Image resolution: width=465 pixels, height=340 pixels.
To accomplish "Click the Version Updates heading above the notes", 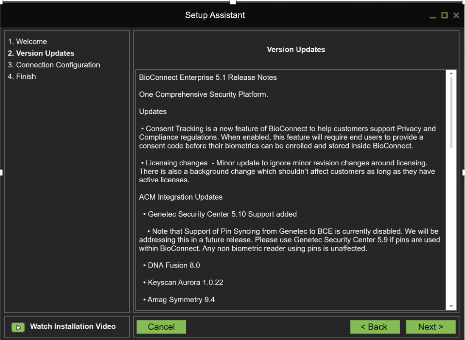I will (x=296, y=49).
